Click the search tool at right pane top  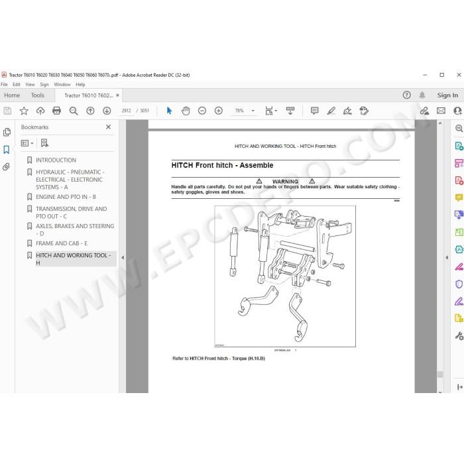pyautogui.click(x=459, y=128)
